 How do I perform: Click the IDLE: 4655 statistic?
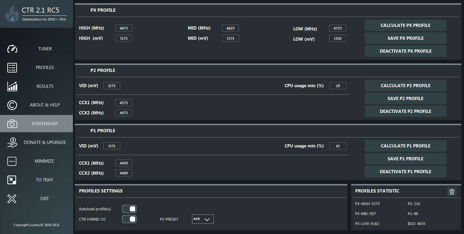416,224
